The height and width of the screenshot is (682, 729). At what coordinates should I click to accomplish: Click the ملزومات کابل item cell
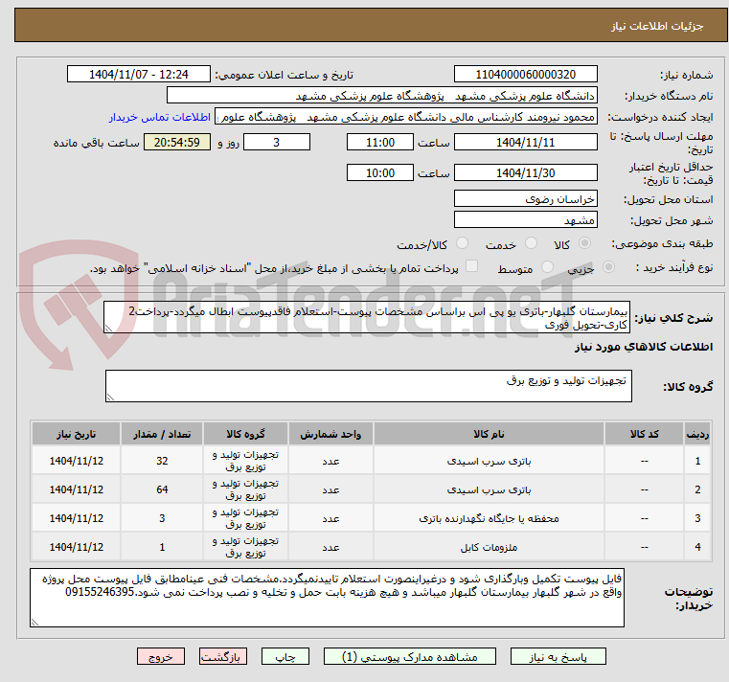[x=489, y=547]
